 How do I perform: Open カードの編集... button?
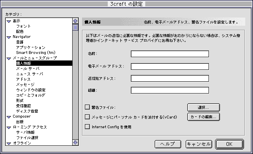(204, 117)
